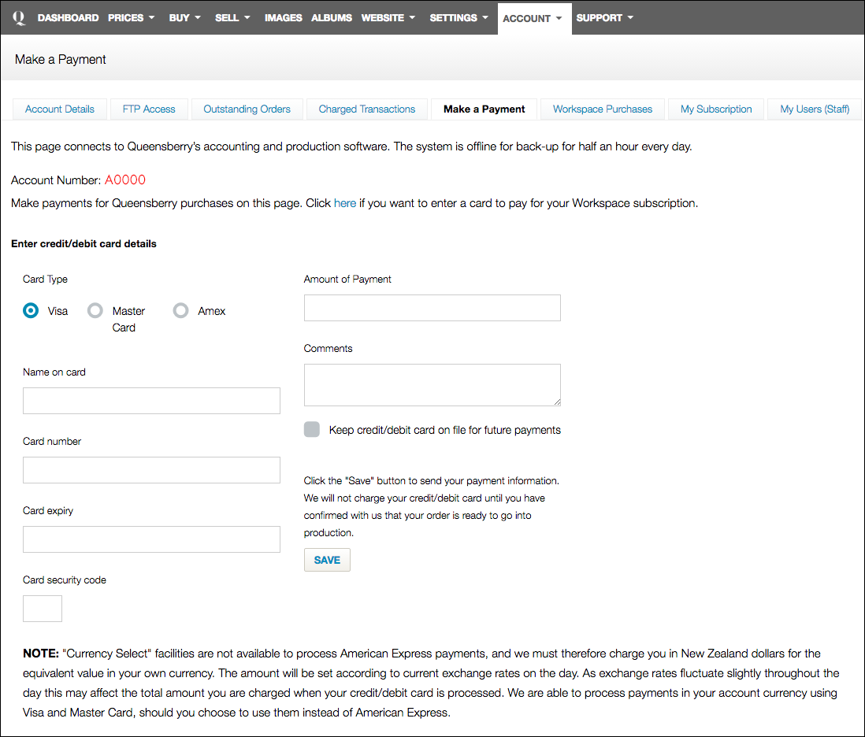Screen dimensions: 865x737
Task: Click the Card security code box
Action: [43, 609]
